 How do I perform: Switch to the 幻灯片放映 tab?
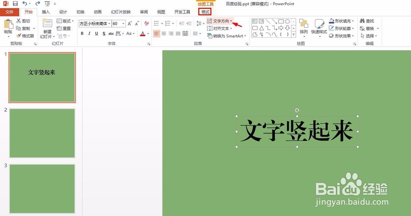[x=120, y=12]
